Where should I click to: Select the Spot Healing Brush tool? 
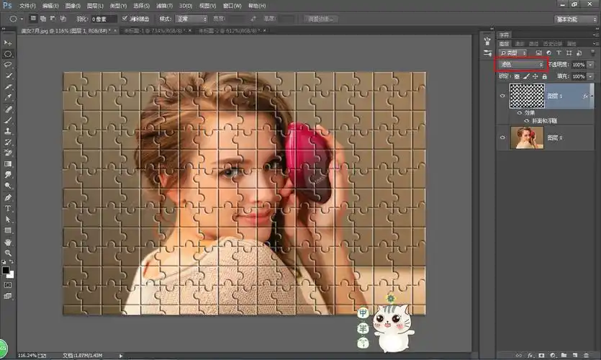(8, 109)
